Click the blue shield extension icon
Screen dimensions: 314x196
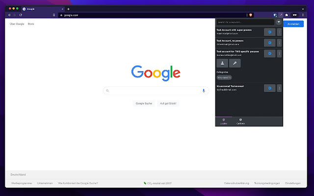pyautogui.click(x=275, y=15)
